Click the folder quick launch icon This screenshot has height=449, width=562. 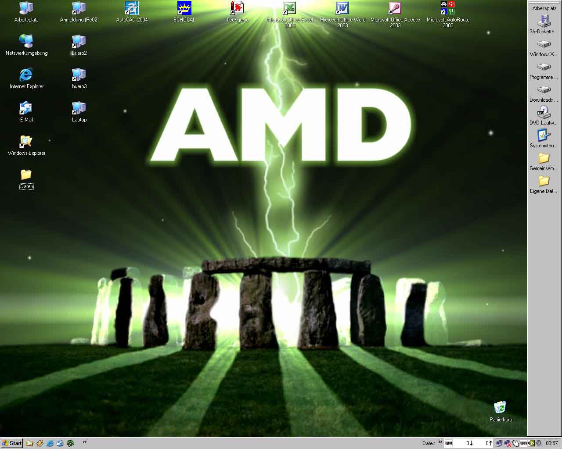(30, 443)
